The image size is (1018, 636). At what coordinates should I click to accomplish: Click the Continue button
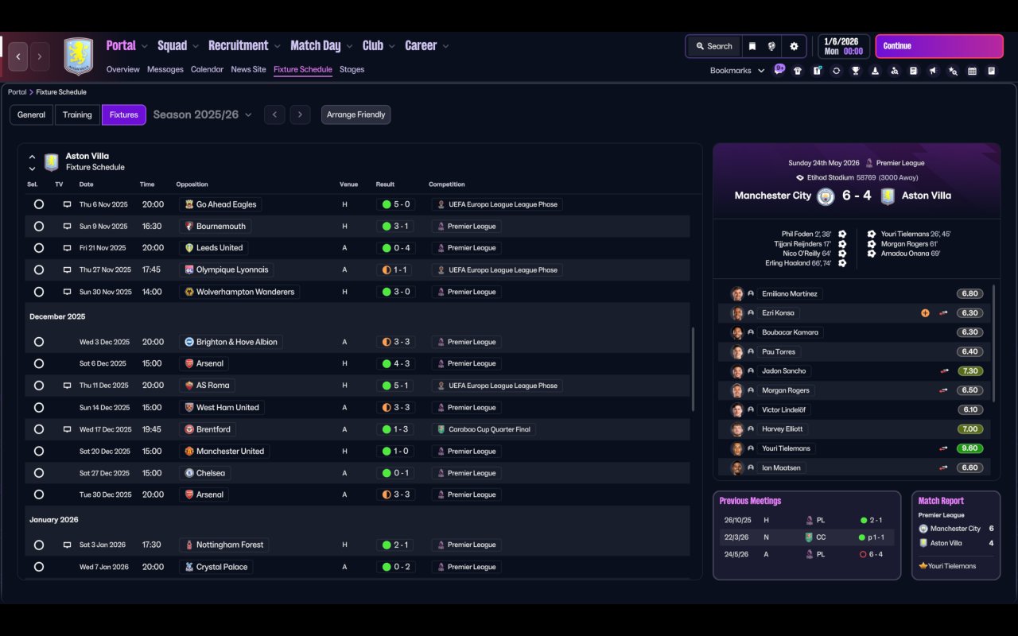(x=939, y=46)
